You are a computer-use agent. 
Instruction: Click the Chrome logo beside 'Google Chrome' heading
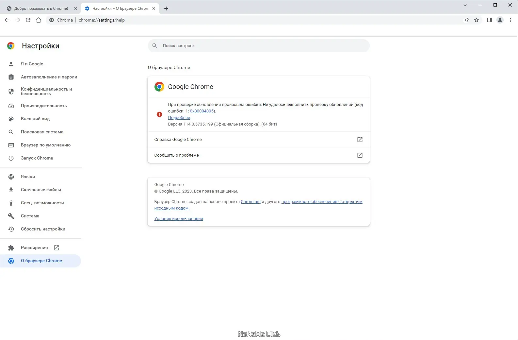coord(159,87)
